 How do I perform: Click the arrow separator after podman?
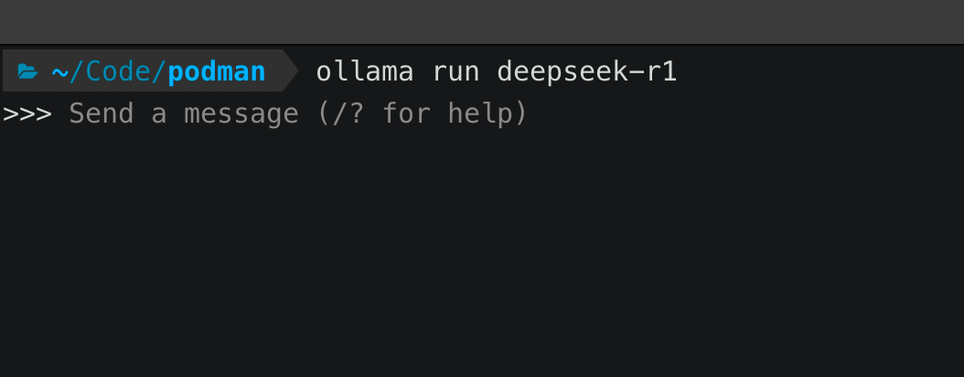pos(289,71)
